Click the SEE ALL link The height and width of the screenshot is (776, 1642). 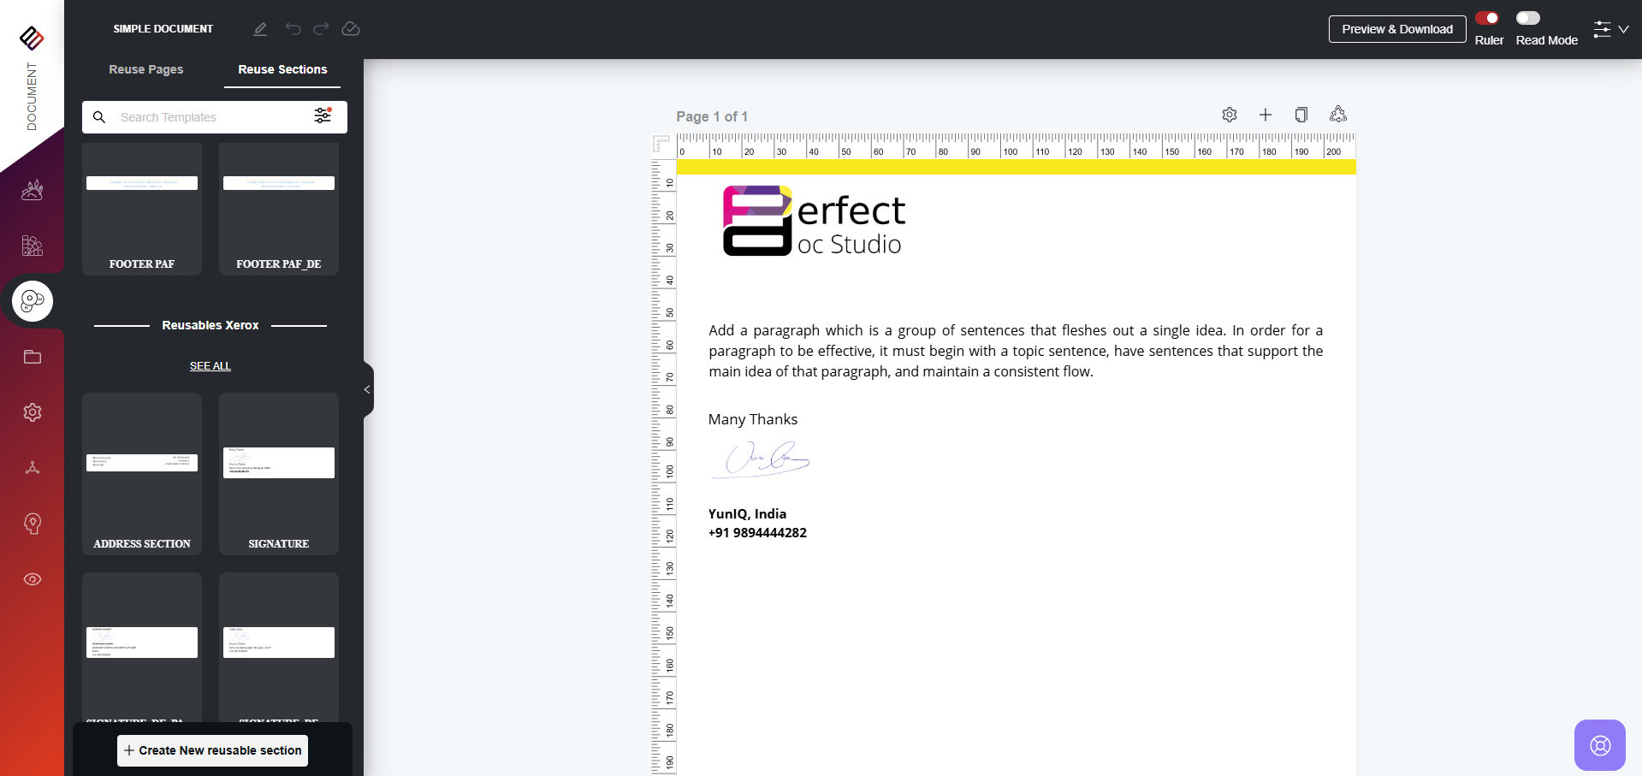point(210,366)
